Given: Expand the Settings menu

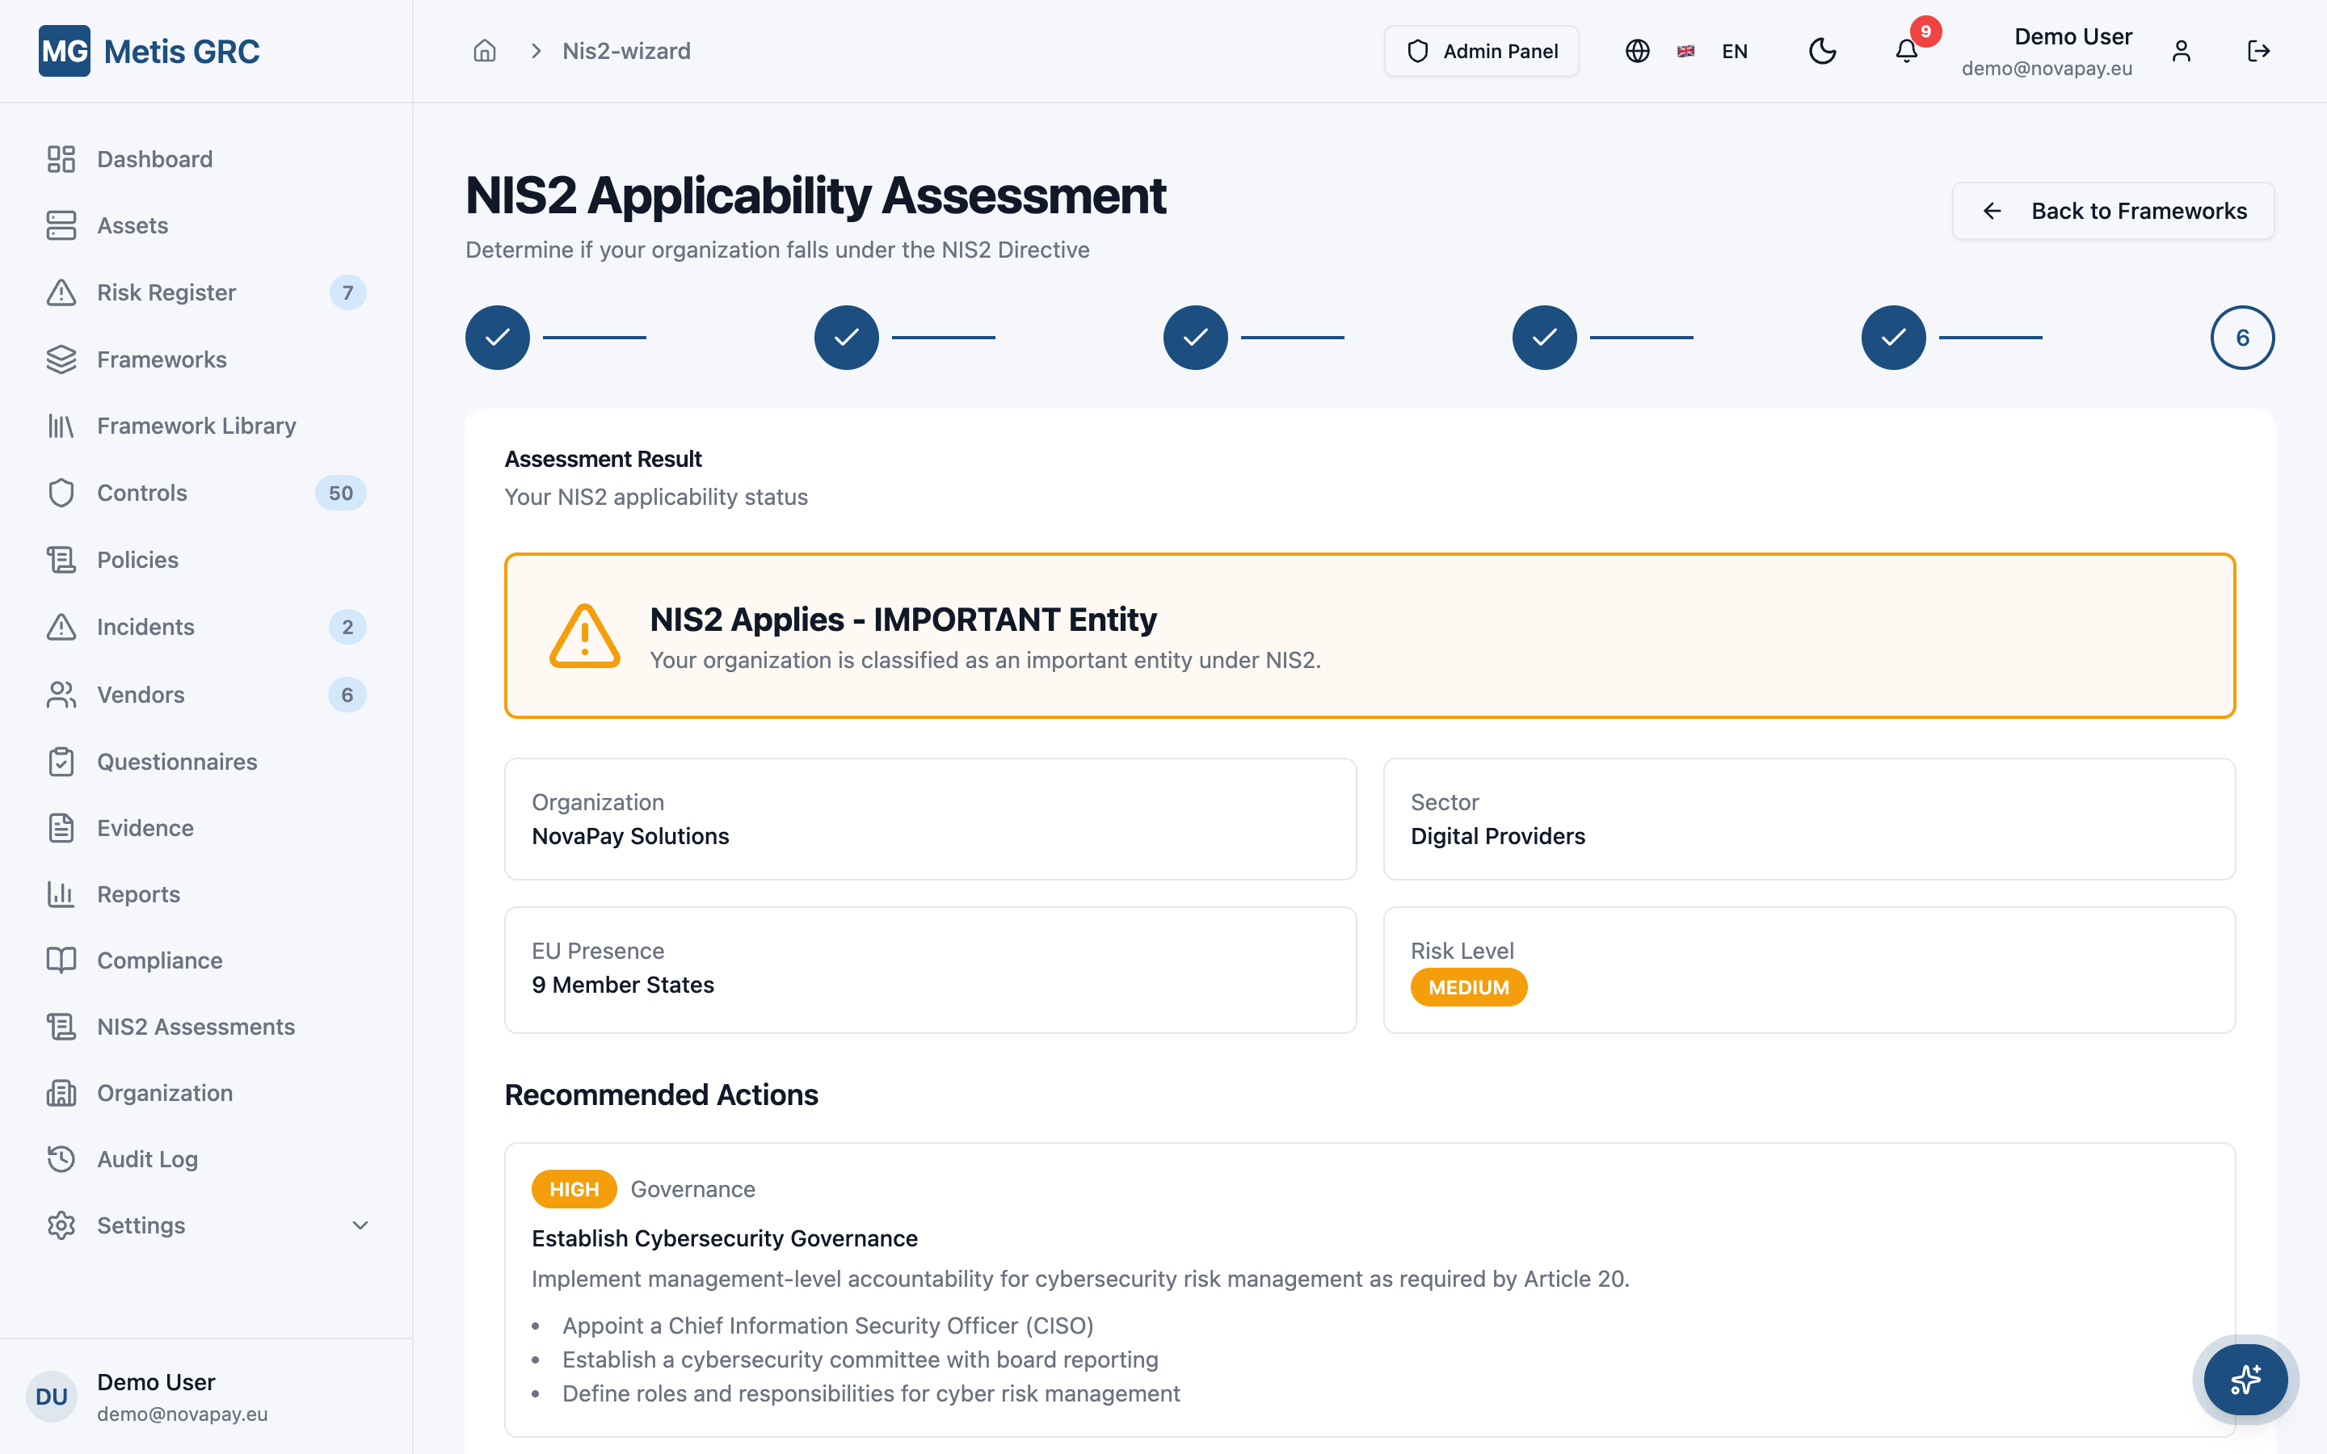Looking at the screenshot, I should coord(141,1225).
